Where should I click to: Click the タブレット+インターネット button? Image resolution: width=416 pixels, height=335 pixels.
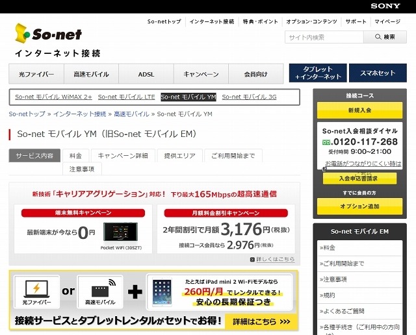click(x=318, y=73)
